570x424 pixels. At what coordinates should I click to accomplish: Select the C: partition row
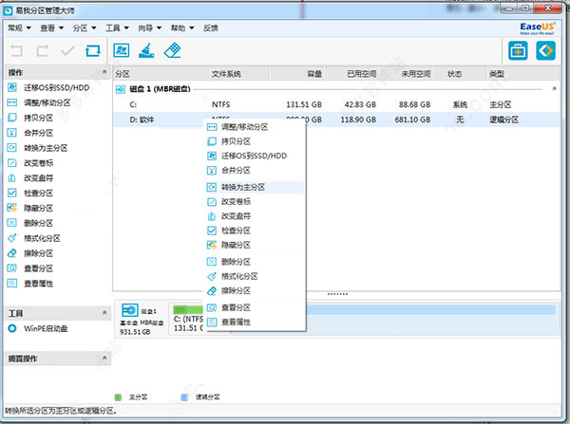(336, 104)
